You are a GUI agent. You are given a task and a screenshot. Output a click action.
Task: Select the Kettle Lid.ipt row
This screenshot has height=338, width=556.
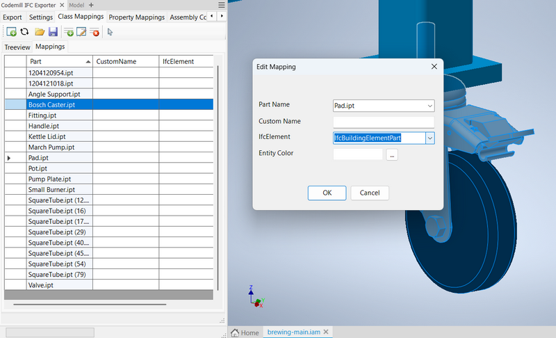109,136
